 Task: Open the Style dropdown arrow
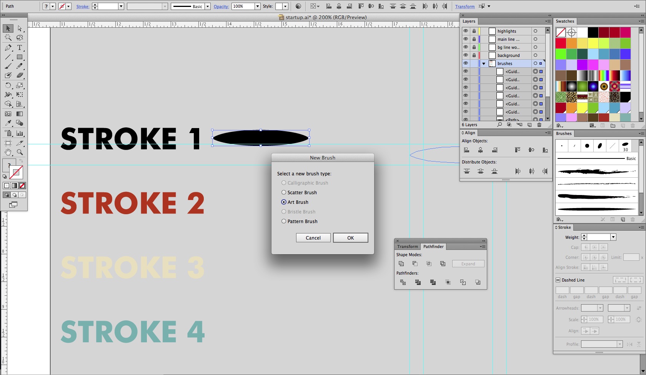pyautogui.click(x=285, y=6)
